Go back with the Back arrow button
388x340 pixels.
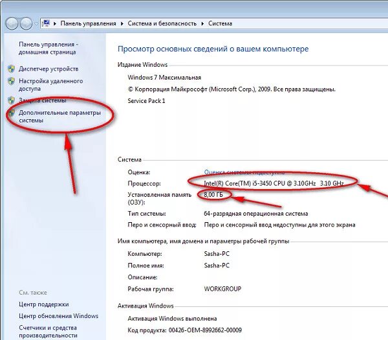click(12, 23)
